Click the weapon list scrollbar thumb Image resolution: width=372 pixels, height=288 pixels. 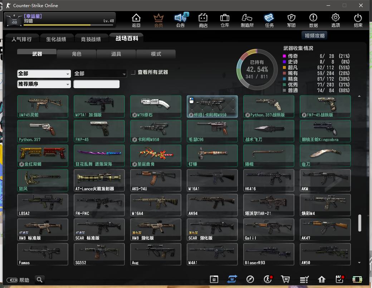[x=359, y=223]
